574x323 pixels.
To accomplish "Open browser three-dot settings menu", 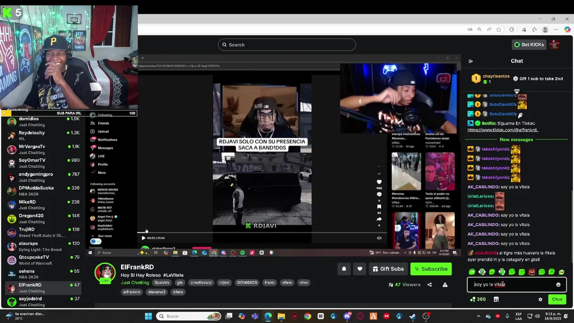I will [x=557, y=30].
